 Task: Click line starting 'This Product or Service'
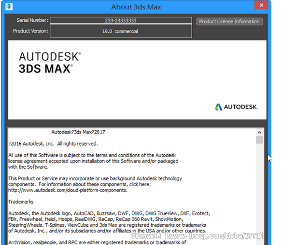pyautogui.click(x=95, y=178)
